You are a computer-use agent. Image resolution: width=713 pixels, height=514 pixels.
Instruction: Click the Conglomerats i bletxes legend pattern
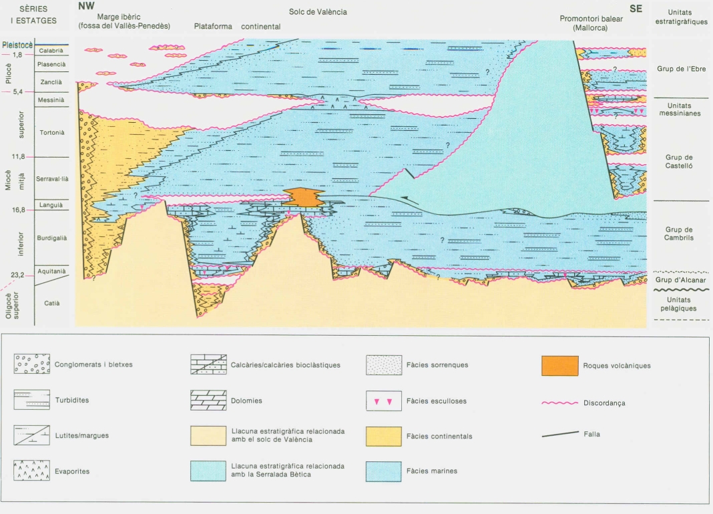pyautogui.click(x=32, y=364)
